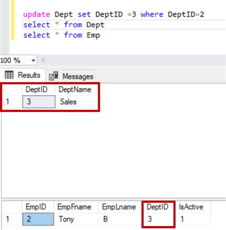Open the 100 % zoom dropdown
This screenshot has width=226, height=230.
tap(33, 60)
